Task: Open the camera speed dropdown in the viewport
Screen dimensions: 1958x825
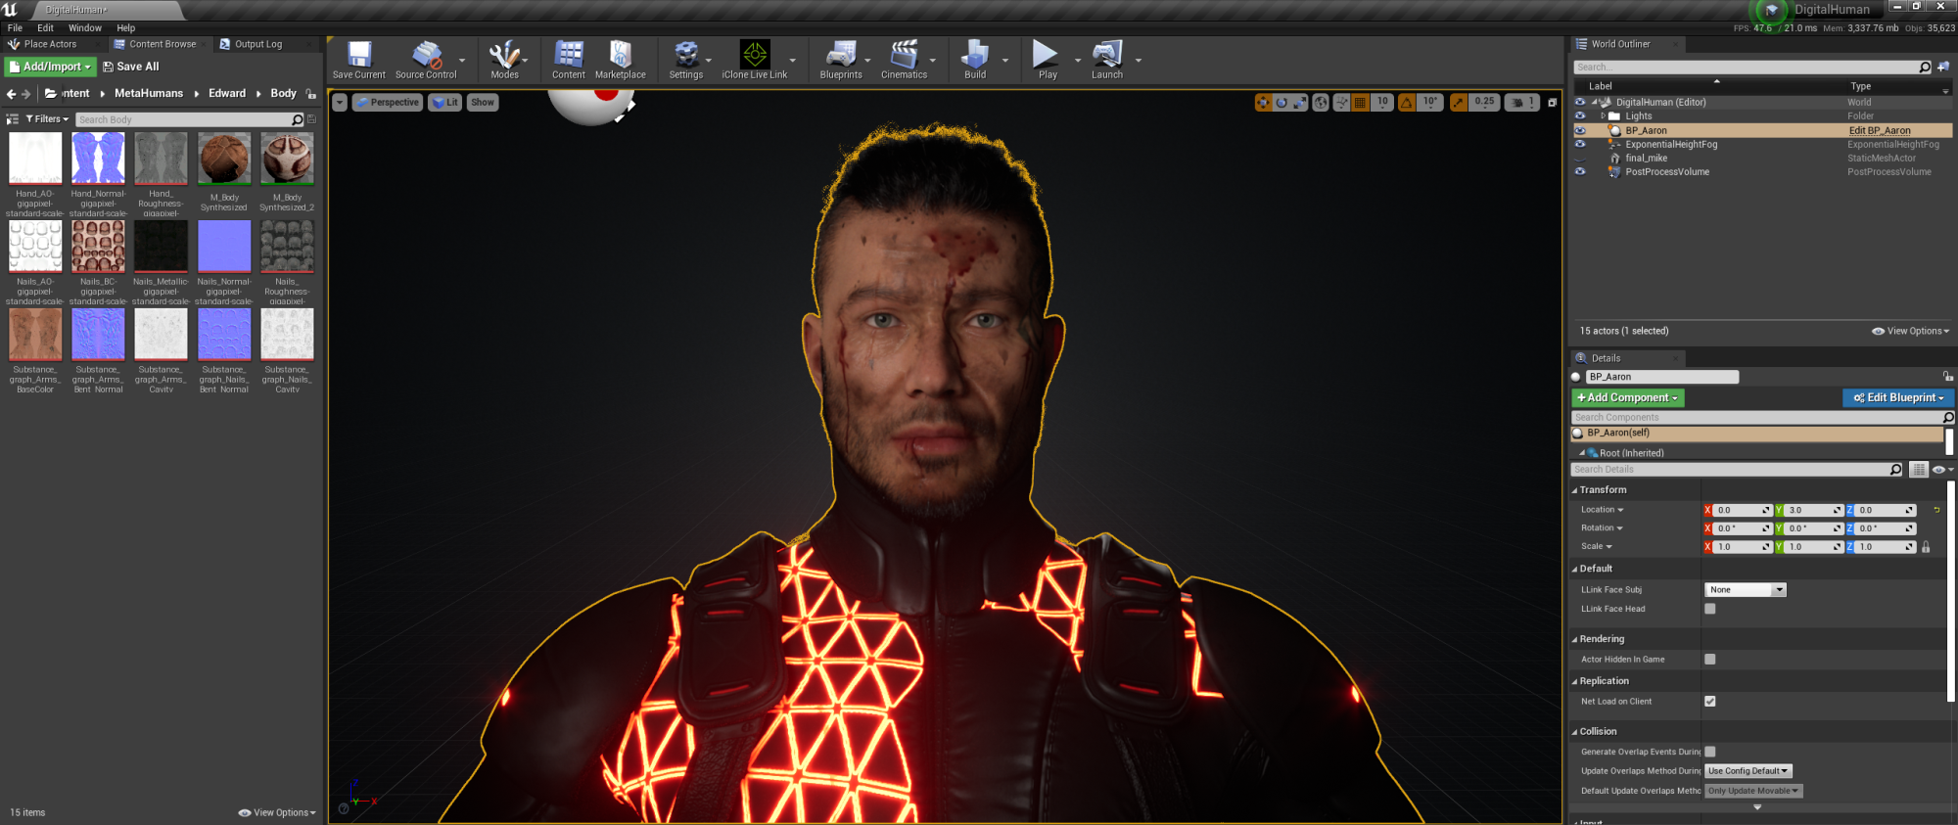Action: 1522,102
